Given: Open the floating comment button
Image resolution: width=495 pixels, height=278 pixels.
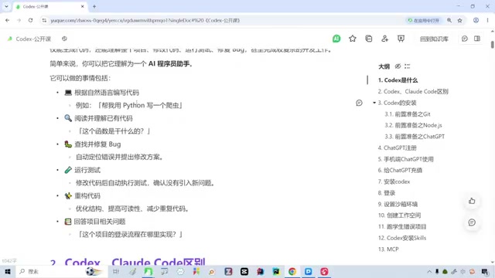Looking at the screenshot, I should tap(472, 222).
